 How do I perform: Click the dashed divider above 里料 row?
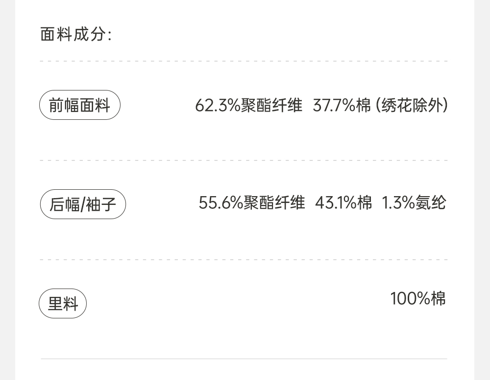coord(244,260)
